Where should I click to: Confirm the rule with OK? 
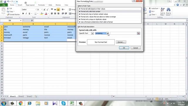(124, 48)
